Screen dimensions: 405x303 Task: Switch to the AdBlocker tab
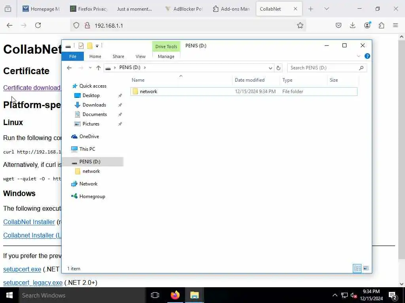point(184,9)
